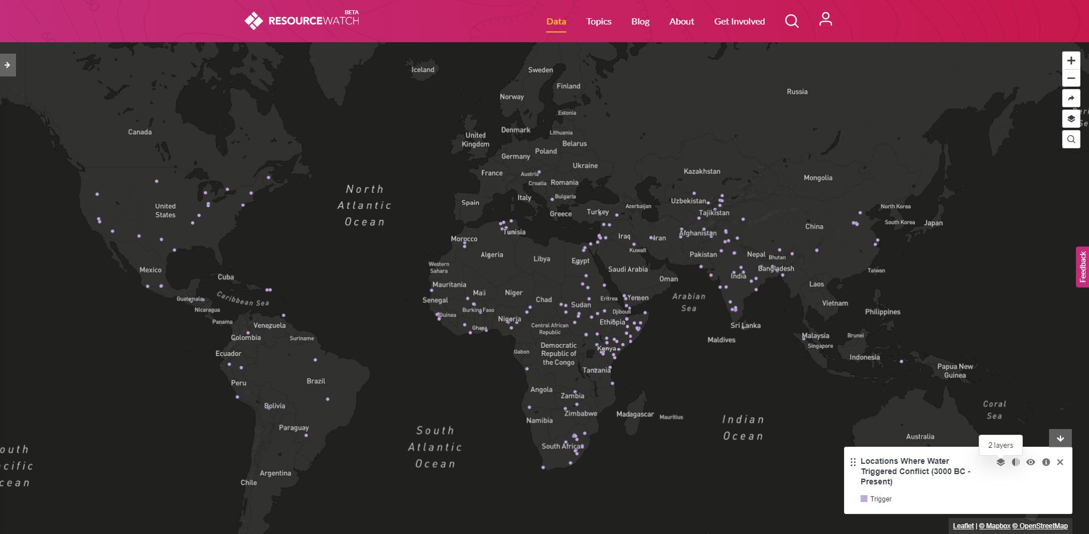Open the Topics menu
The image size is (1089, 534).
pos(598,22)
